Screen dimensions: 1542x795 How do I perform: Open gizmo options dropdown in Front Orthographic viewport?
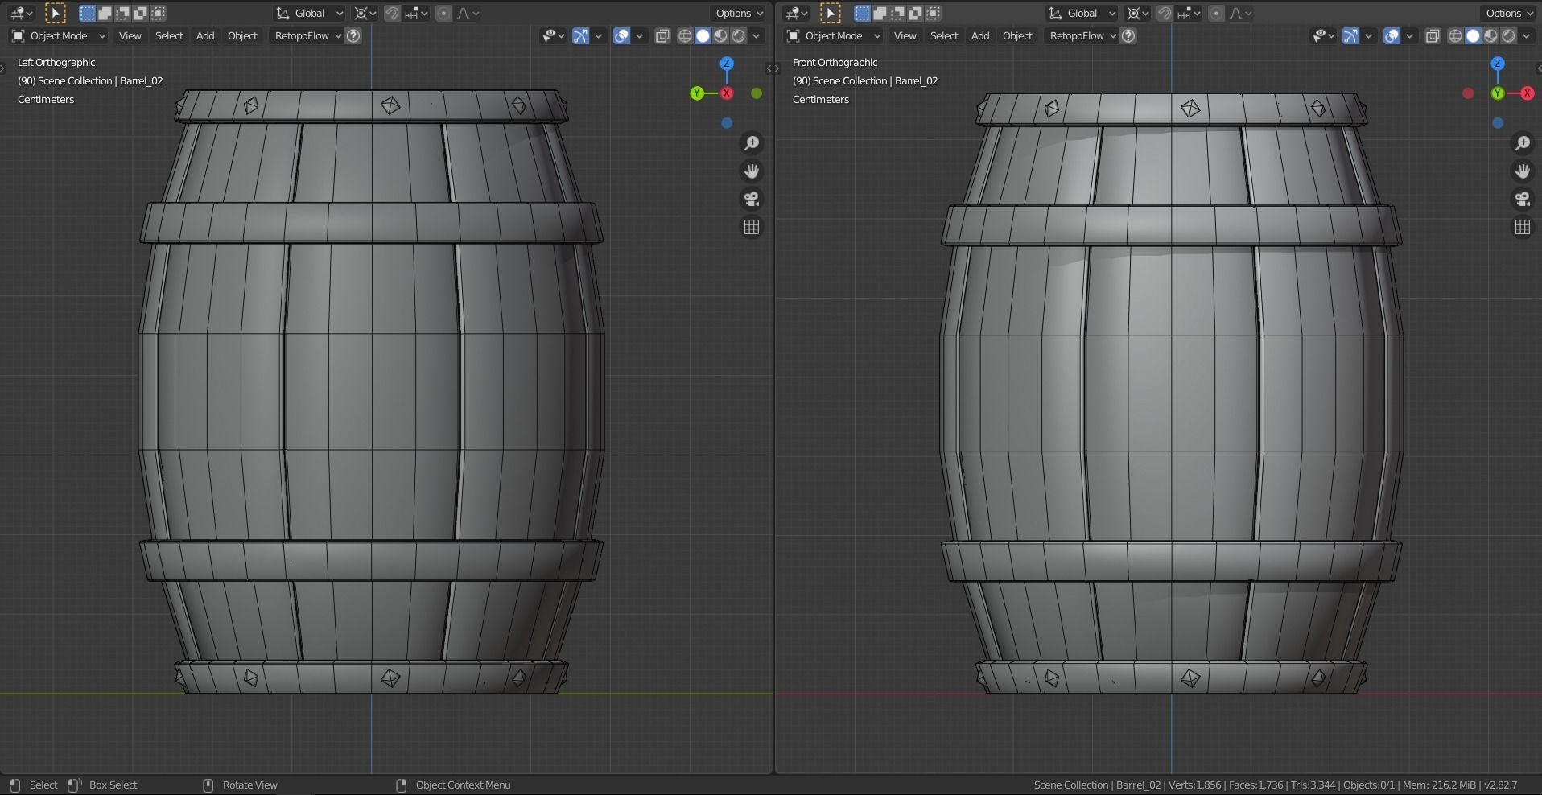click(1368, 35)
